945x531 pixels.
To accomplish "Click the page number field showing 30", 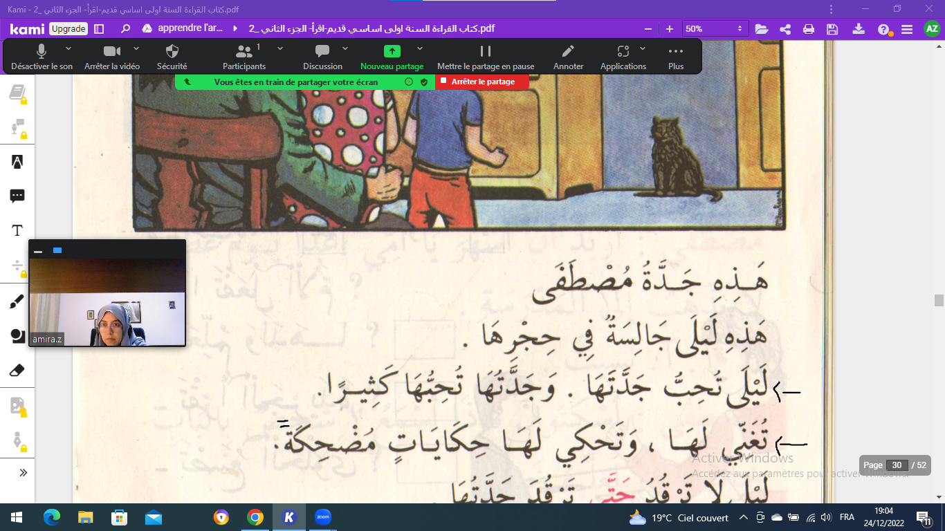I will [x=897, y=465].
